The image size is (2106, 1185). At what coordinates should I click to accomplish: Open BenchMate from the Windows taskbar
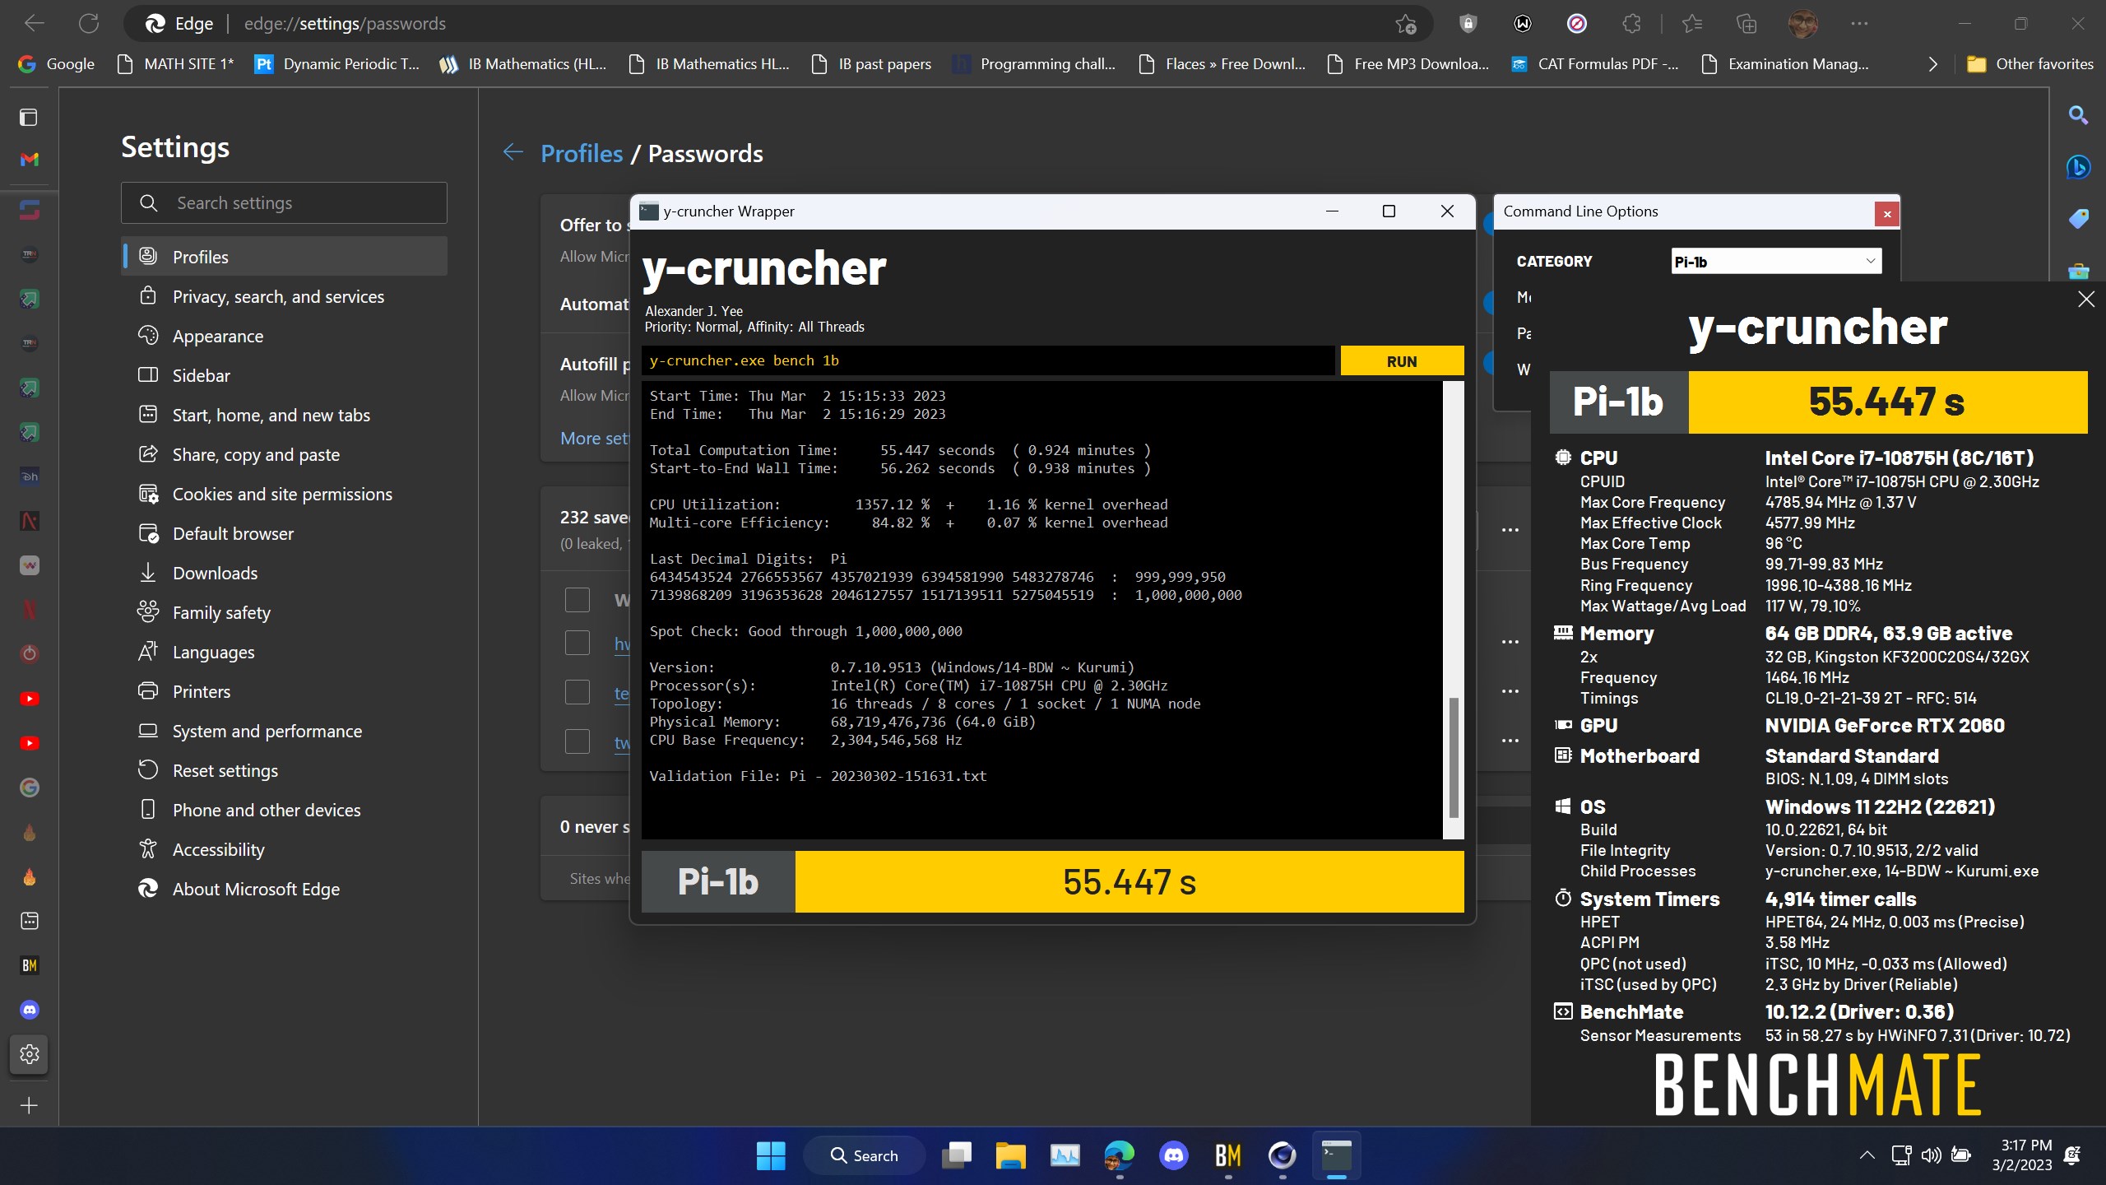point(1227,1155)
